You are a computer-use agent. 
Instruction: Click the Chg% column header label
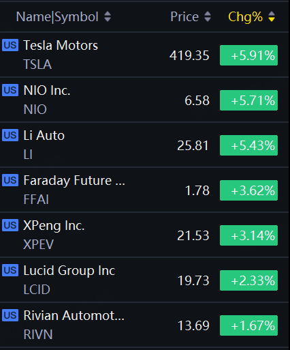(245, 17)
